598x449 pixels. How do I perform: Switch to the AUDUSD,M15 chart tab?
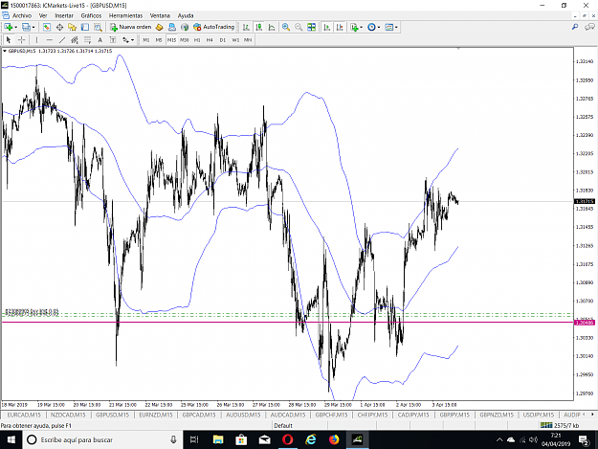pyautogui.click(x=243, y=415)
